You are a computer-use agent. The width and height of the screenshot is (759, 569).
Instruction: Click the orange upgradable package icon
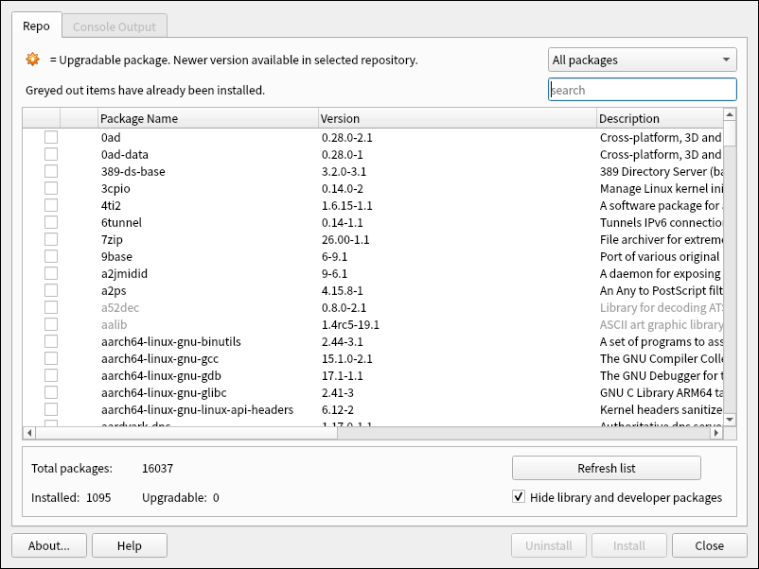click(x=33, y=60)
